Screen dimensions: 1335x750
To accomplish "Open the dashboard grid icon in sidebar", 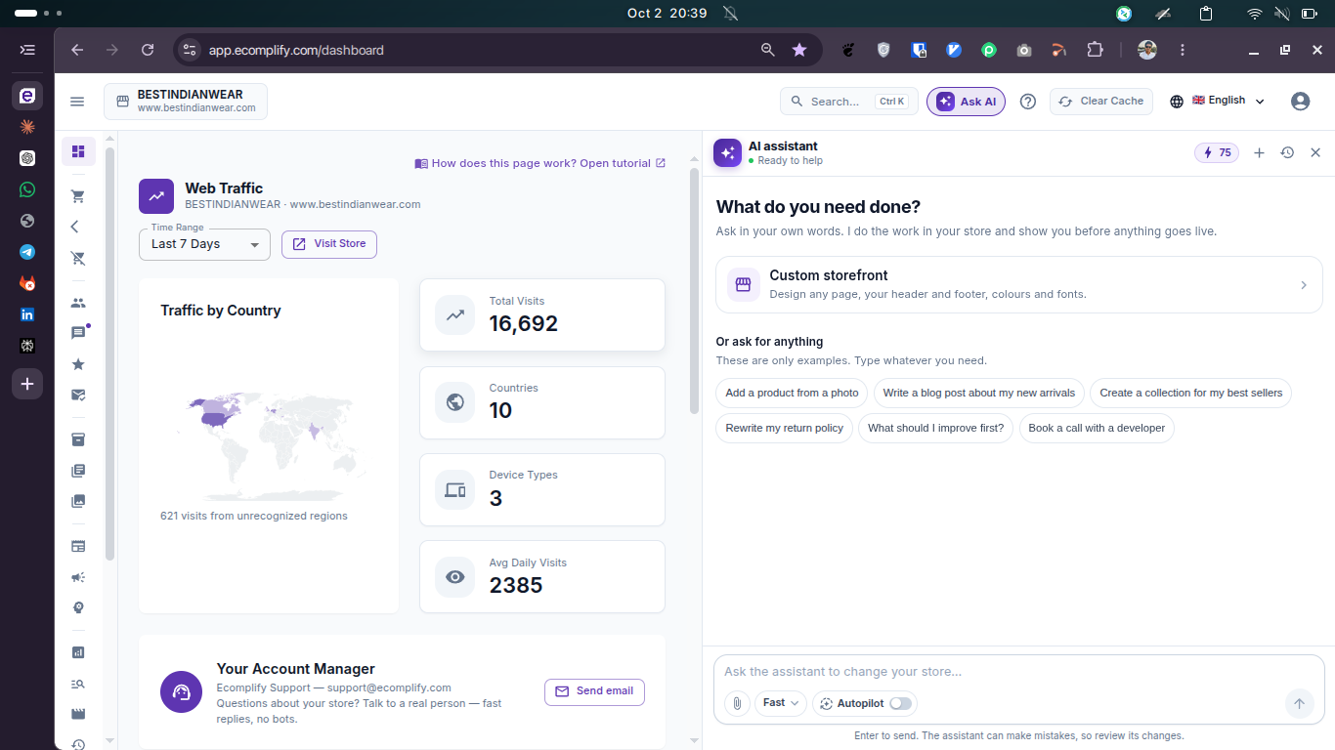I will [x=78, y=151].
